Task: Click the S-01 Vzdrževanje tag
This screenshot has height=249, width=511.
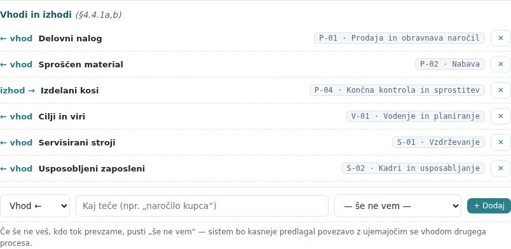Action: click(439, 142)
